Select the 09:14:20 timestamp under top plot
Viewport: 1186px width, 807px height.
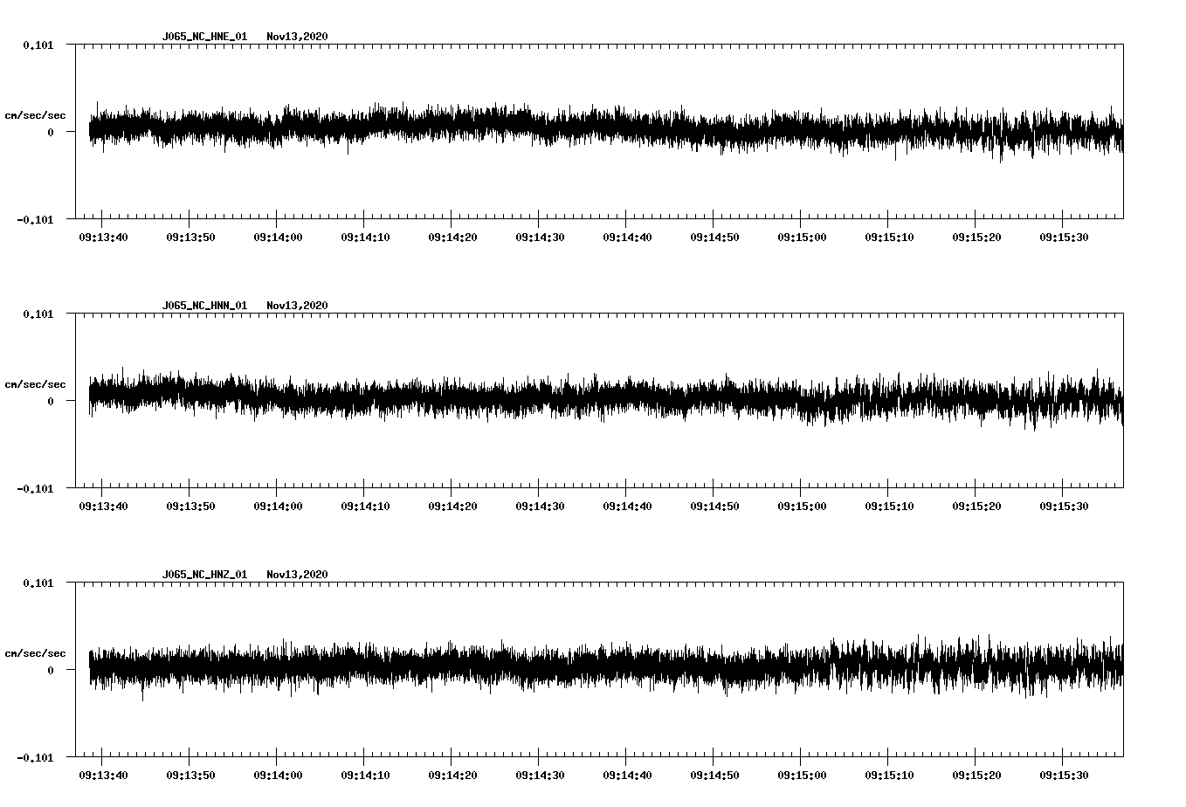pos(451,236)
